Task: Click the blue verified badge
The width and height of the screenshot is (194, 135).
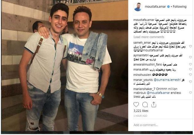Action: click(168, 6)
